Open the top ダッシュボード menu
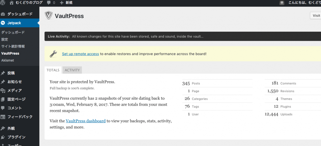This screenshot has width=321, height=146. [20, 14]
